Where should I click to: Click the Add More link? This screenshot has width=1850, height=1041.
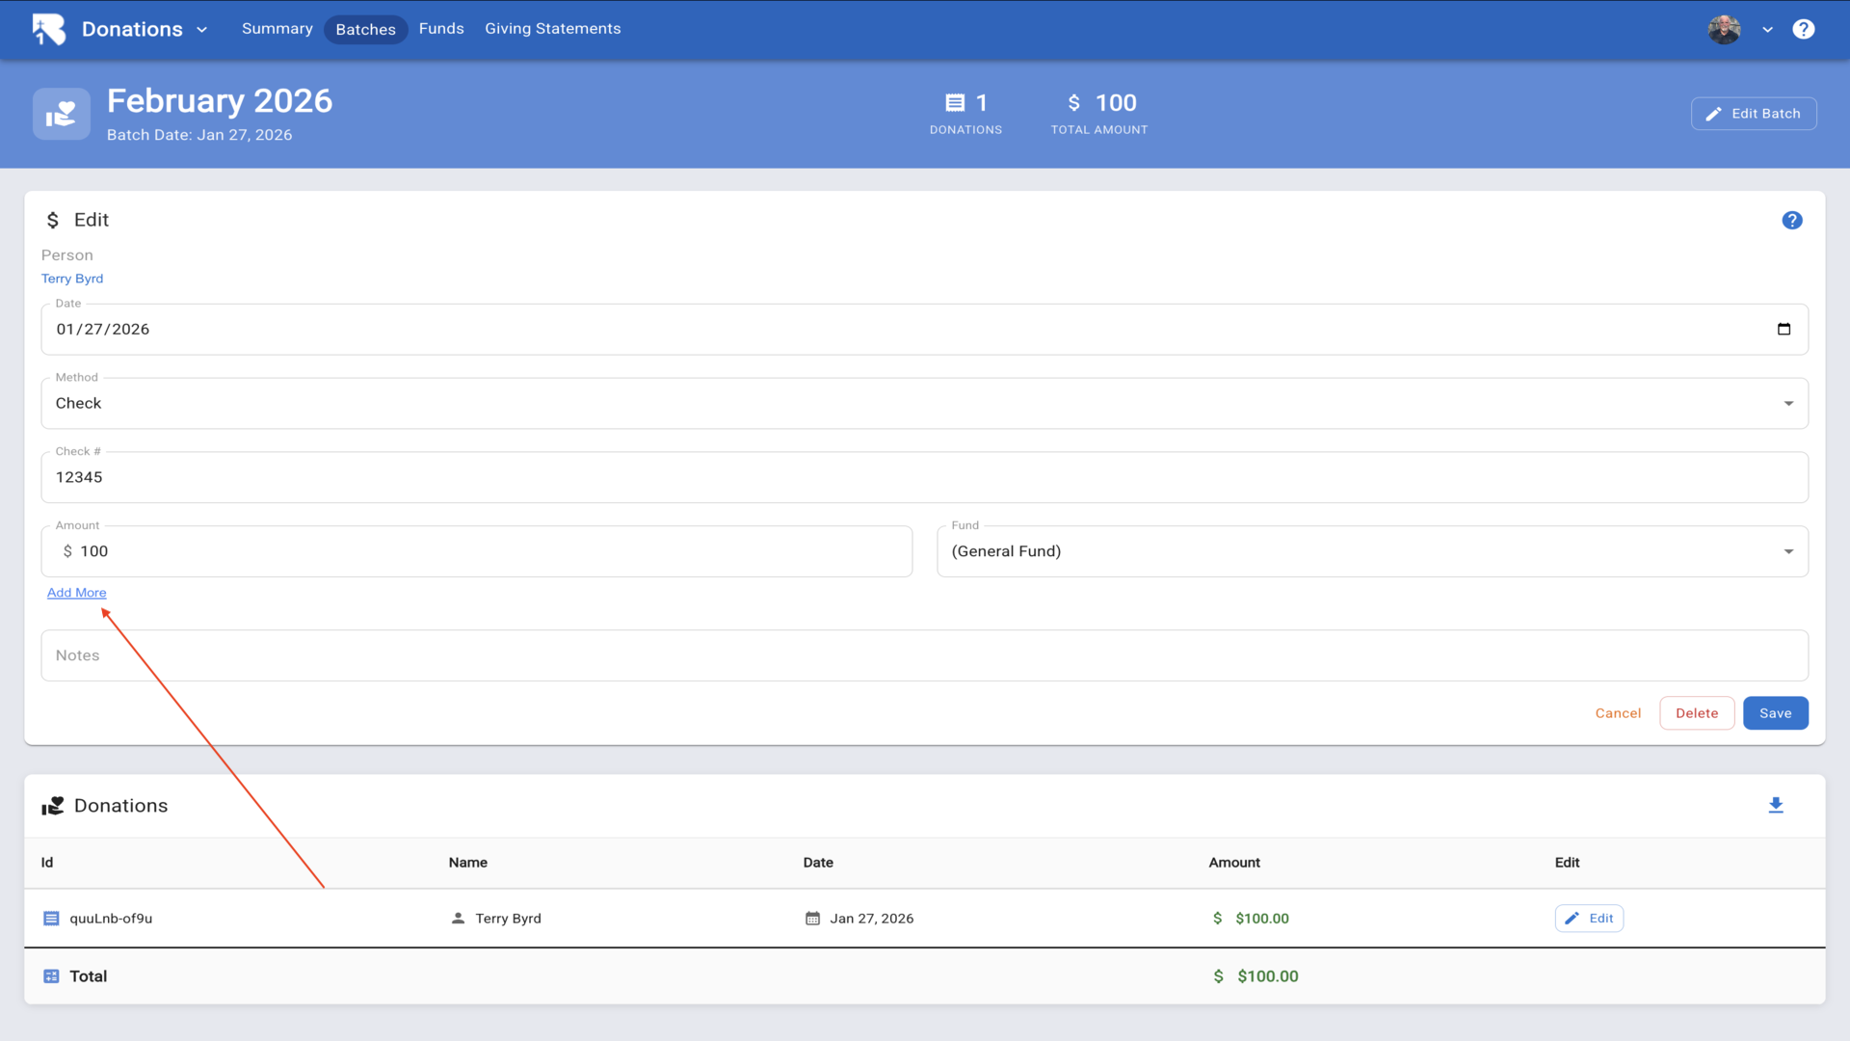(x=77, y=593)
